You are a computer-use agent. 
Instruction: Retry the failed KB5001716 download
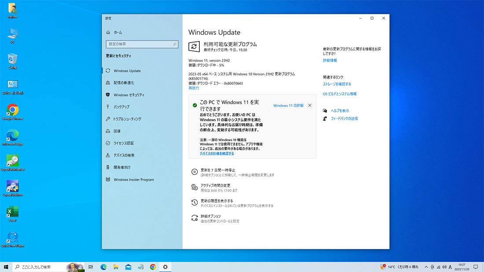point(194,88)
